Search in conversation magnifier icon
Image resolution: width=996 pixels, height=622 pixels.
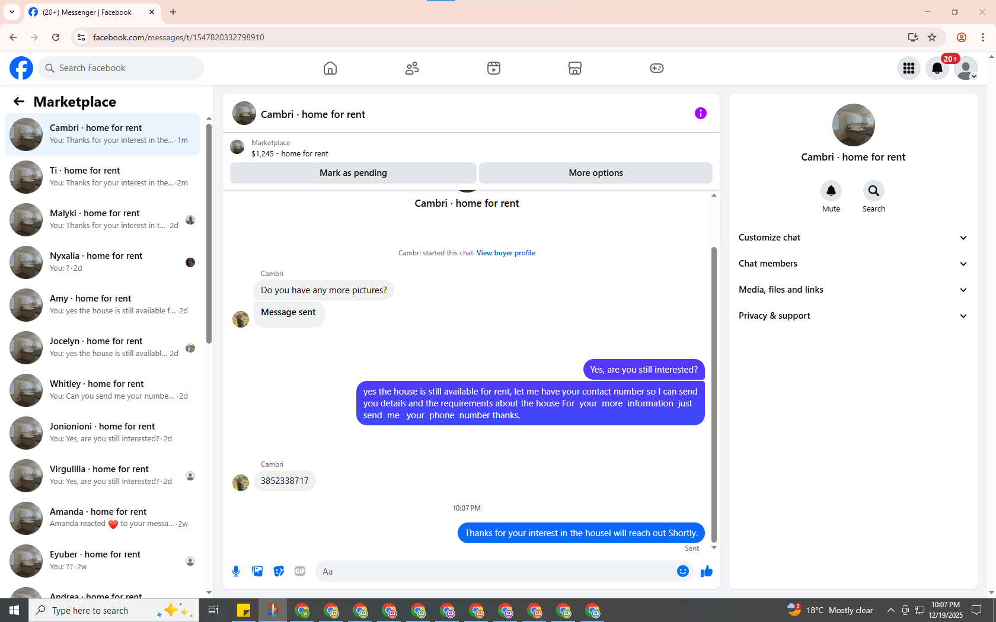(874, 191)
